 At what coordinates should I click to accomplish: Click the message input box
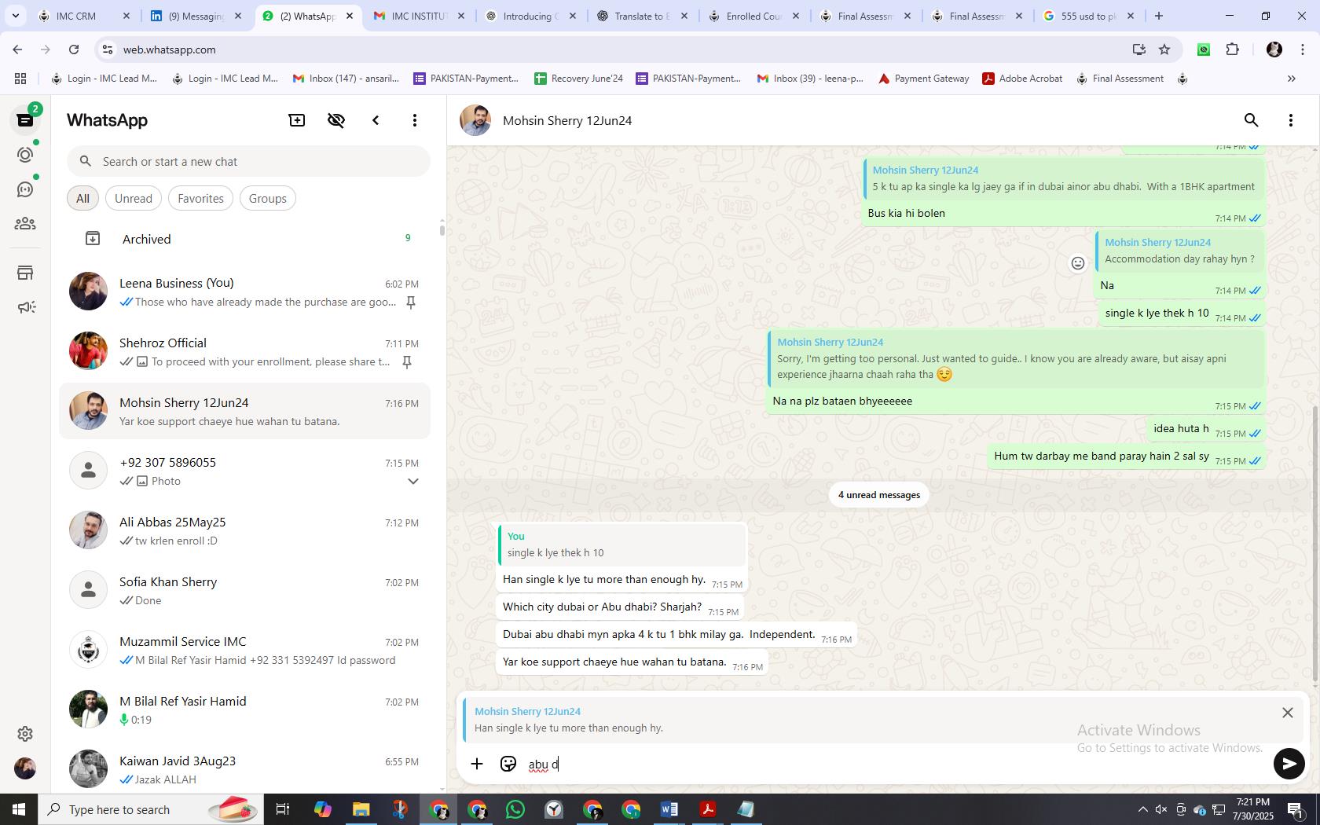pos(896,764)
